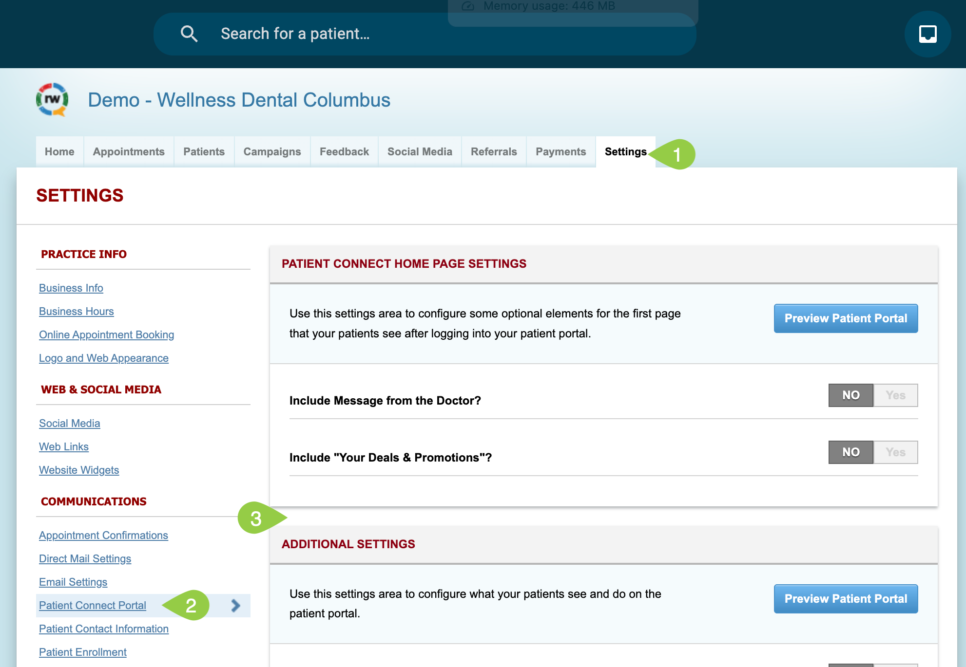The width and height of the screenshot is (966, 667).
Task: Open Email Settings link
Action: click(x=73, y=582)
